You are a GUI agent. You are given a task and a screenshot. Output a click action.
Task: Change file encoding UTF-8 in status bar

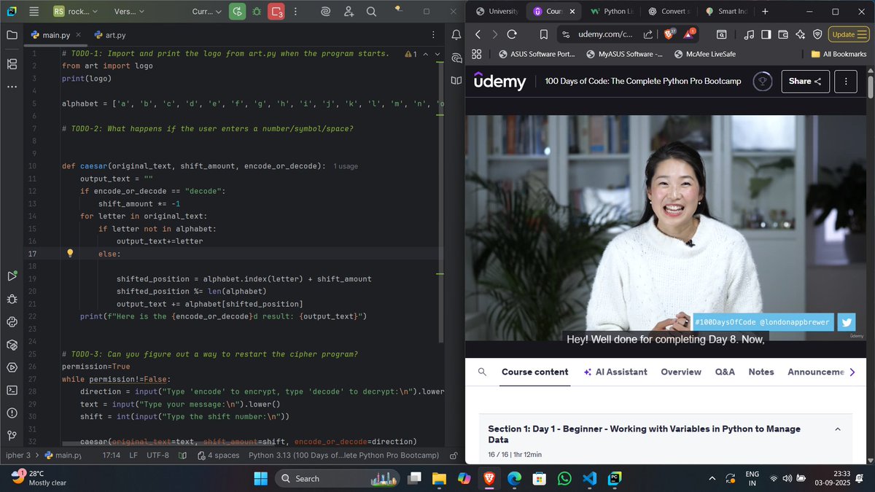tap(158, 455)
